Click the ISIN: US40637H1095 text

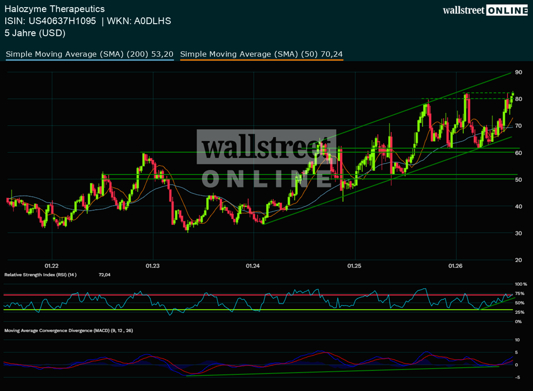50,21
